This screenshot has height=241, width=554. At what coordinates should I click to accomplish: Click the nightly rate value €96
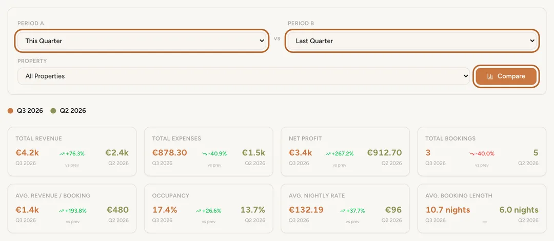(x=393, y=210)
